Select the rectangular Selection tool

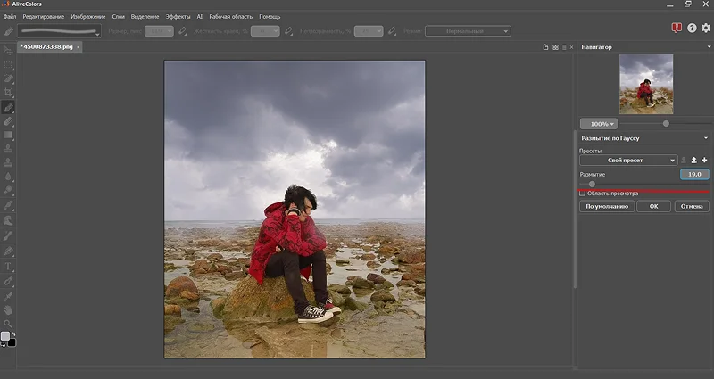(8, 64)
